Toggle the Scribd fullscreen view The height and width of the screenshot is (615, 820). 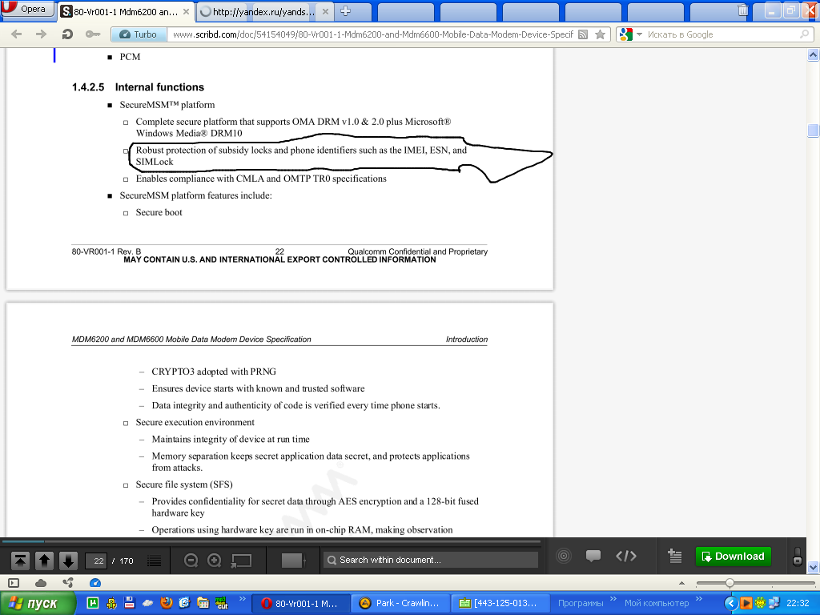(241, 561)
